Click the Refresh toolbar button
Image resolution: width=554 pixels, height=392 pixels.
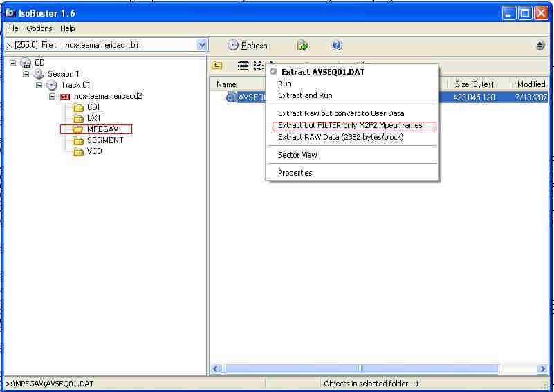(x=247, y=46)
